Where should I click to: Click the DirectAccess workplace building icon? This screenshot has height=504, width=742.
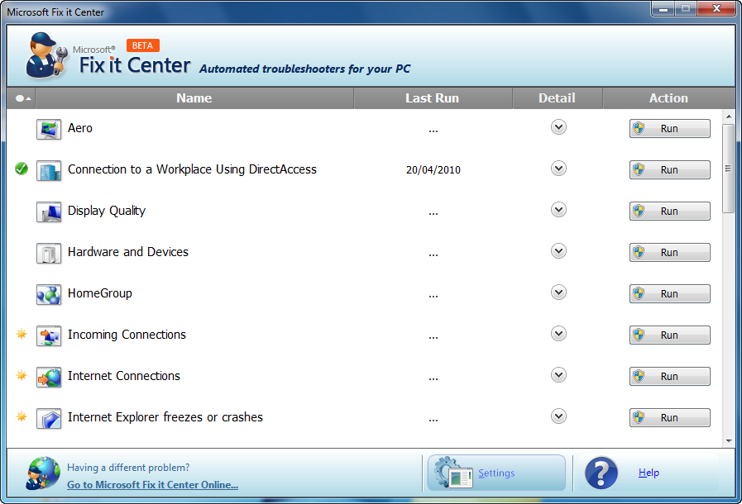click(49, 170)
